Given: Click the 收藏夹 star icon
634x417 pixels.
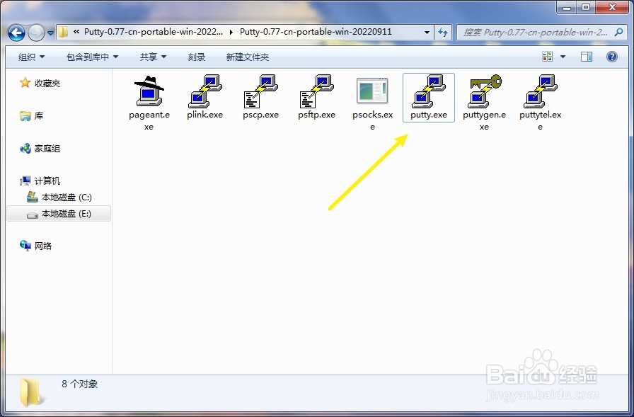Looking at the screenshot, I should pyautogui.click(x=25, y=83).
